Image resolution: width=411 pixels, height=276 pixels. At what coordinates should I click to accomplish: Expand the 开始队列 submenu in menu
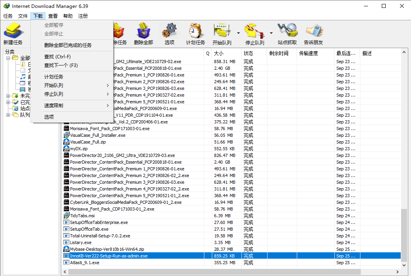pyautogui.click(x=108, y=85)
